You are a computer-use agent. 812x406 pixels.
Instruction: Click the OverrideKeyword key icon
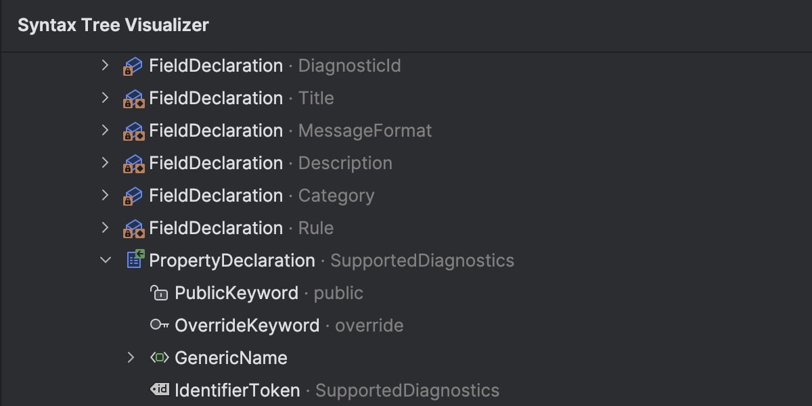coord(159,325)
